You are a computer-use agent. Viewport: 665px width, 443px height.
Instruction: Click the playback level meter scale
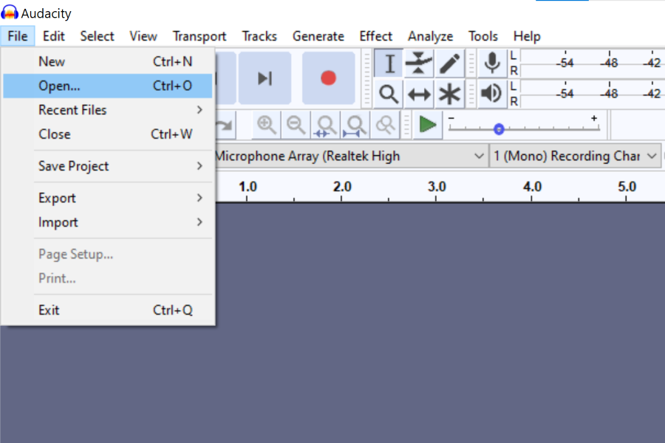[592, 94]
